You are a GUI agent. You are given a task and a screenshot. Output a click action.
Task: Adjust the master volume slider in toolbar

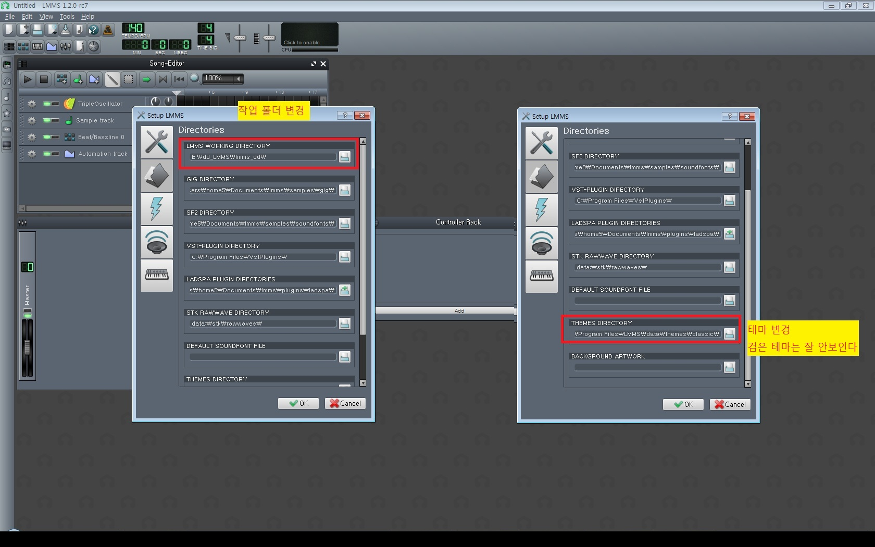pos(240,38)
